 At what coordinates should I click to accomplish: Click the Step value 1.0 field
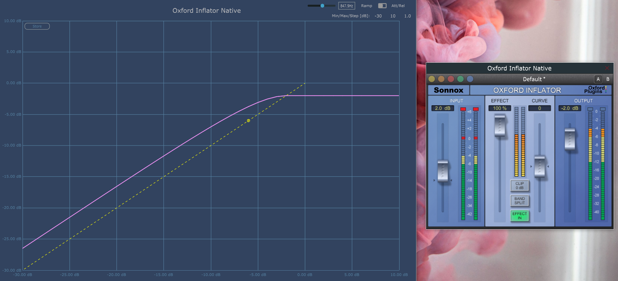point(407,16)
